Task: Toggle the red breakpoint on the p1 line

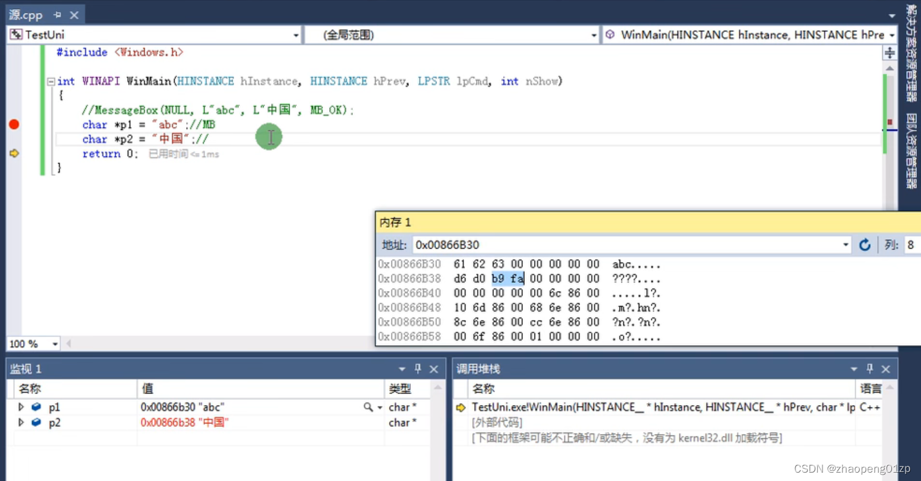Action: tap(14, 124)
